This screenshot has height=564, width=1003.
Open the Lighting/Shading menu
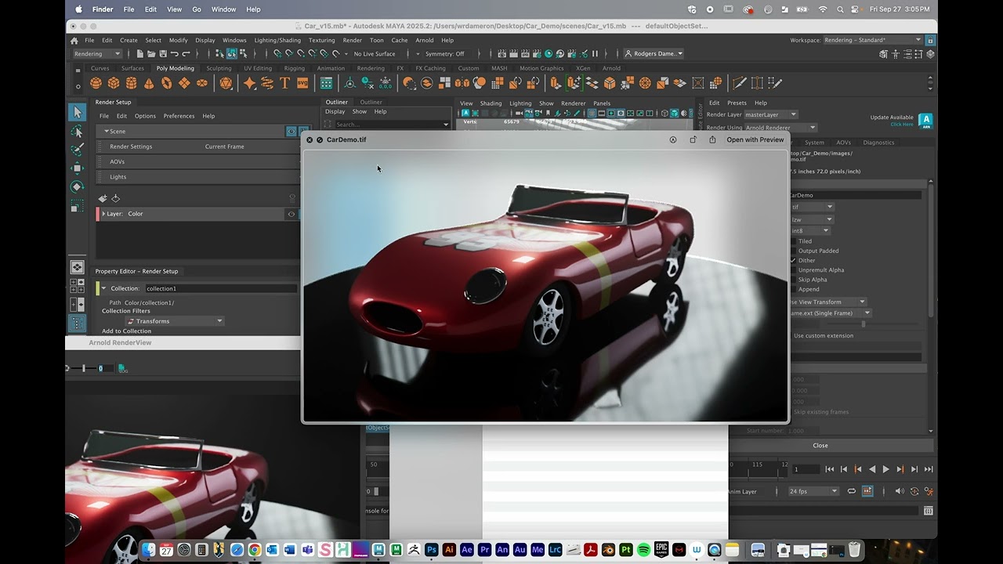tap(277, 40)
